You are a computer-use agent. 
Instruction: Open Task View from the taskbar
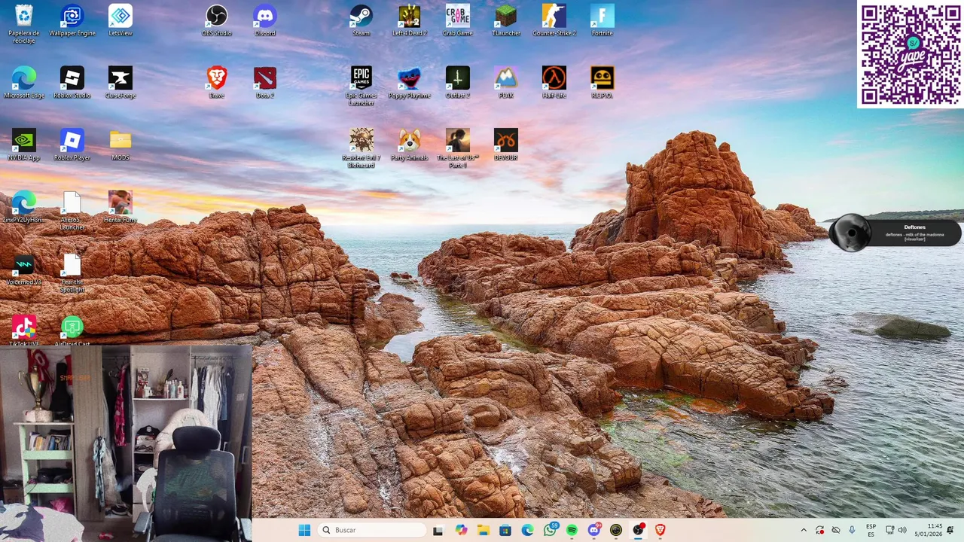tap(438, 530)
